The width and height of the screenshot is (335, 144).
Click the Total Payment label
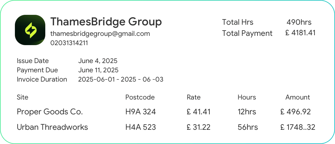coord(247,33)
